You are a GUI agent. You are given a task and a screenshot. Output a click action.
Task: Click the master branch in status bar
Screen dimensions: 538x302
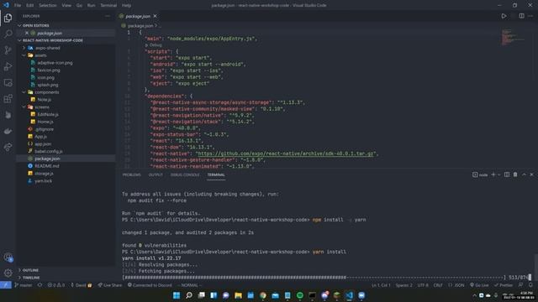(24, 285)
